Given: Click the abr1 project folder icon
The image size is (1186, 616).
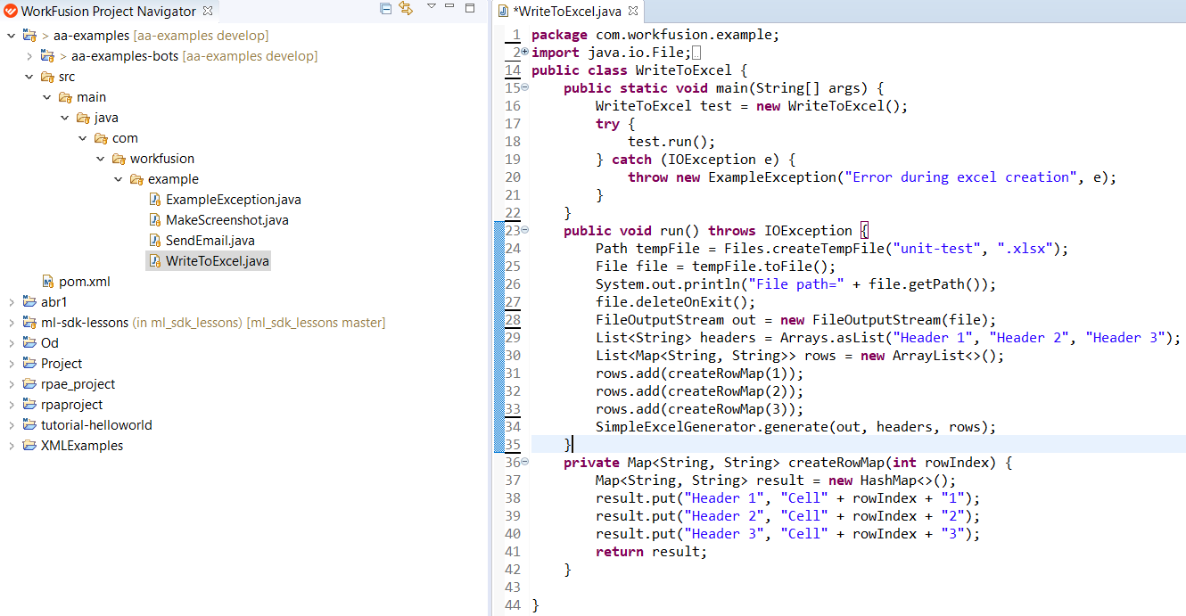Looking at the screenshot, I should [29, 302].
